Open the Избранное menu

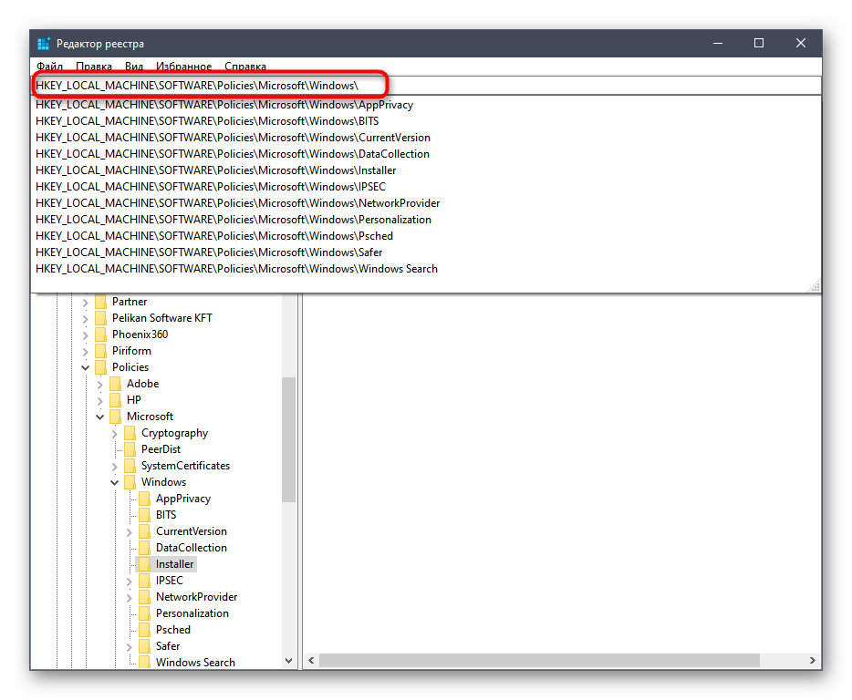point(183,67)
